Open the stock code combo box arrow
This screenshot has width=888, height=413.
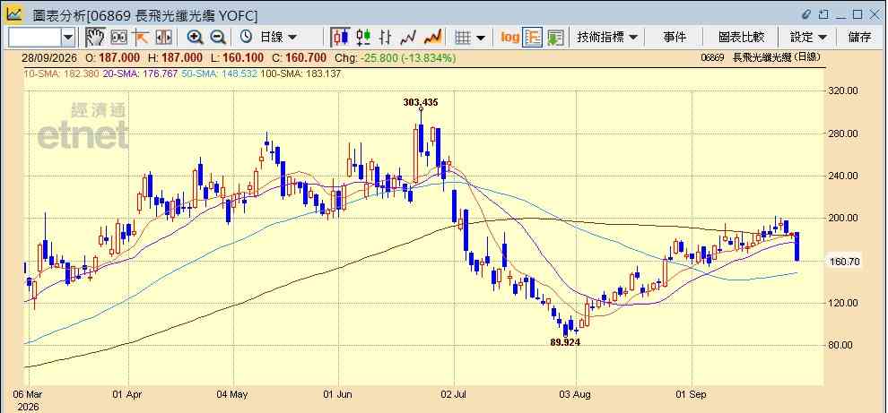[68, 38]
